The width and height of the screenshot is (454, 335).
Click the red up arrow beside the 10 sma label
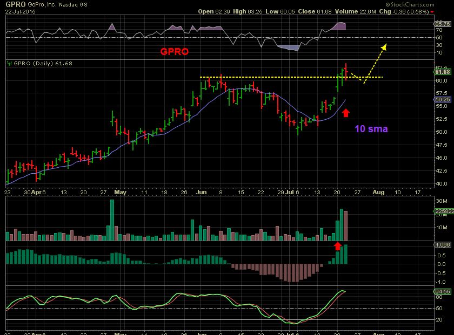coord(347,112)
